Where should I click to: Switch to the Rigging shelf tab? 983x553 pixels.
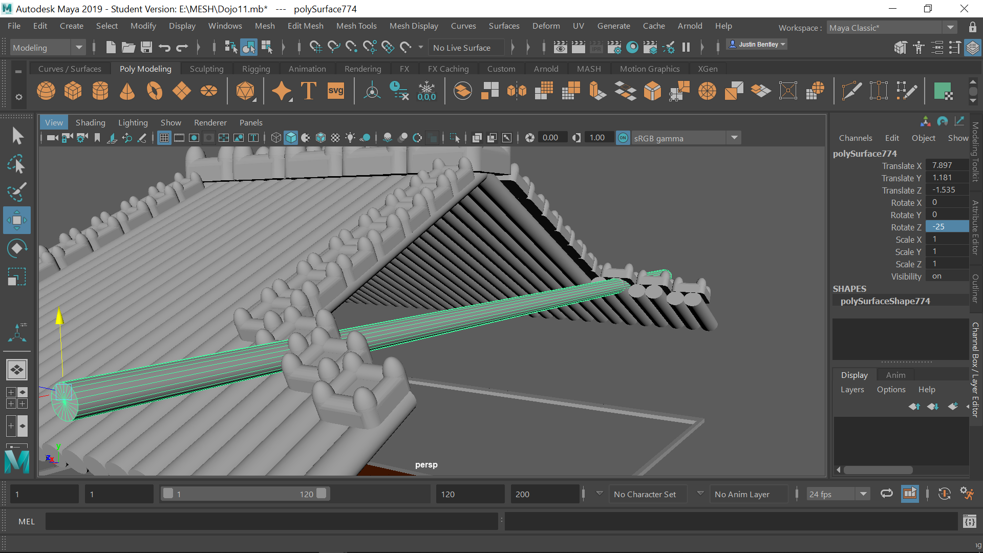[256, 69]
